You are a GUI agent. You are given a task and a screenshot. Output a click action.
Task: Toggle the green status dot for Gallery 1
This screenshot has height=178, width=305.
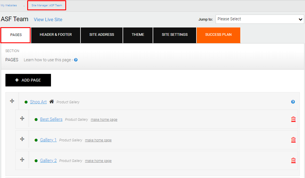click(36, 140)
